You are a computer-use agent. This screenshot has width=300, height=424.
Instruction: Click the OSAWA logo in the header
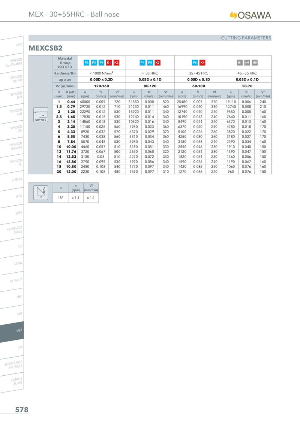click(250, 15)
